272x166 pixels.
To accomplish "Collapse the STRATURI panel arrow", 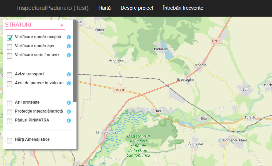I will (x=62, y=25).
